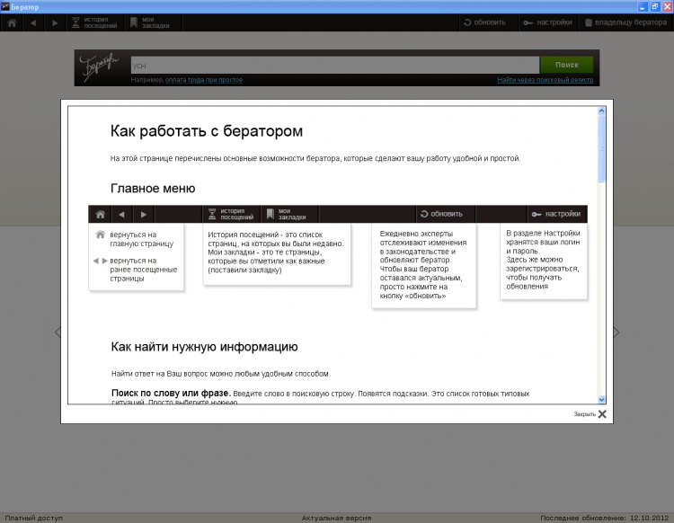Click the Закрыть text label
This screenshot has width=674, height=523.
tap(585, 414)
